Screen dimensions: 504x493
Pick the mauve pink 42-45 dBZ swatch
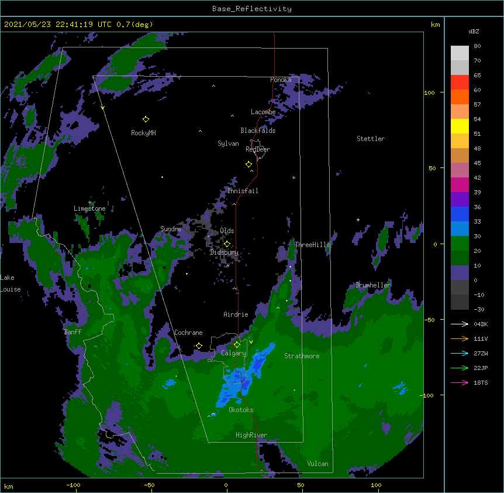click(460, 170)
